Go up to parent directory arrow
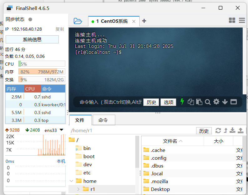Screen dimensions: 248x195 (x=226, y=131)
